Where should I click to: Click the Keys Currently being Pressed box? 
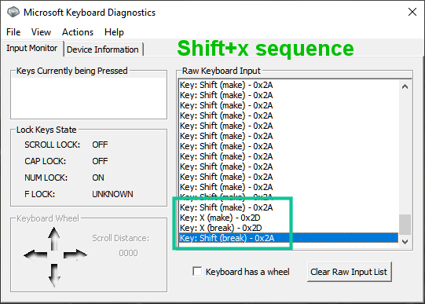tap(89, 97)
